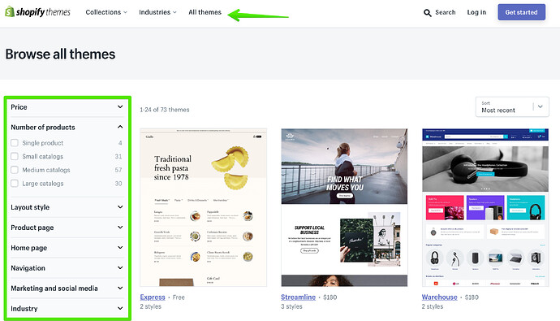Click the Search magnifier icon
The width and height of the screenshot is (560, 321).
pyautogui.click(x=427, y=13)
